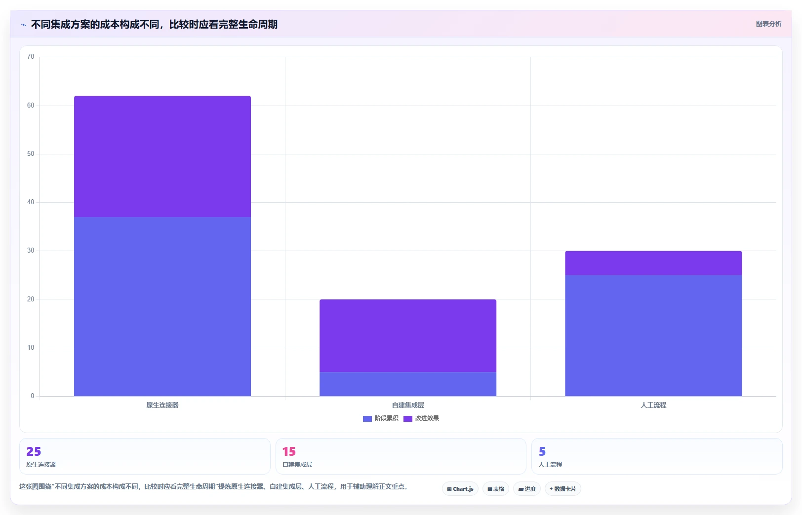Click the 原生连接器 label in the data card
Image resolution: width=802 pixels, height=515 pixels.
41,465
